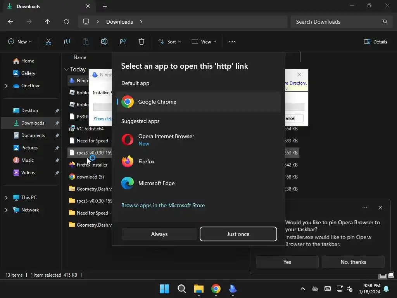
Task: Open Browse apps in the Microsoft Store link
Action: (x=163, y=205)
